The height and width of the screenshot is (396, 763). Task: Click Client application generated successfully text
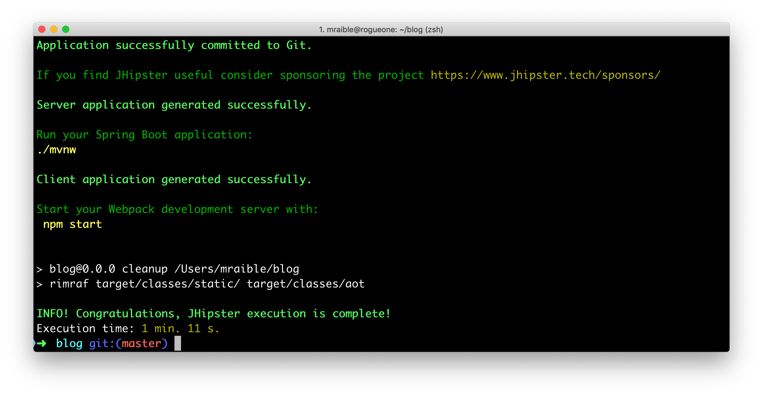174,180
